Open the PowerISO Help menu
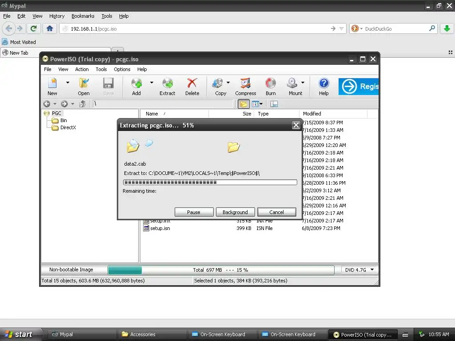Image resolution: width=455 pixels, height=341 pixels. tap(142, 69)
